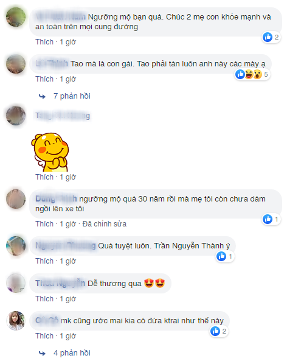Open reactions on the 'Ngưỡng mộ bạn quá' comment
The width and height of the screenshot is (301, 361).
(x=271, y=37)
